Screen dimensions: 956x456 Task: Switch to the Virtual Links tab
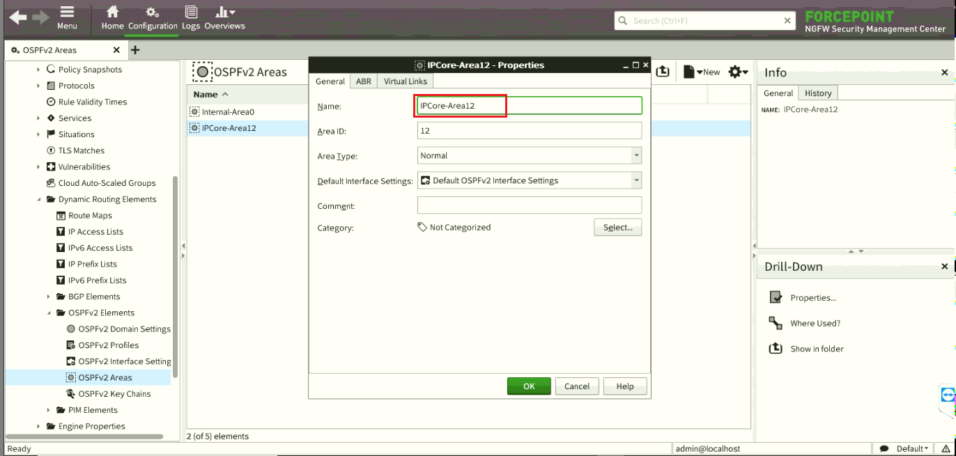tap(406, 81)
